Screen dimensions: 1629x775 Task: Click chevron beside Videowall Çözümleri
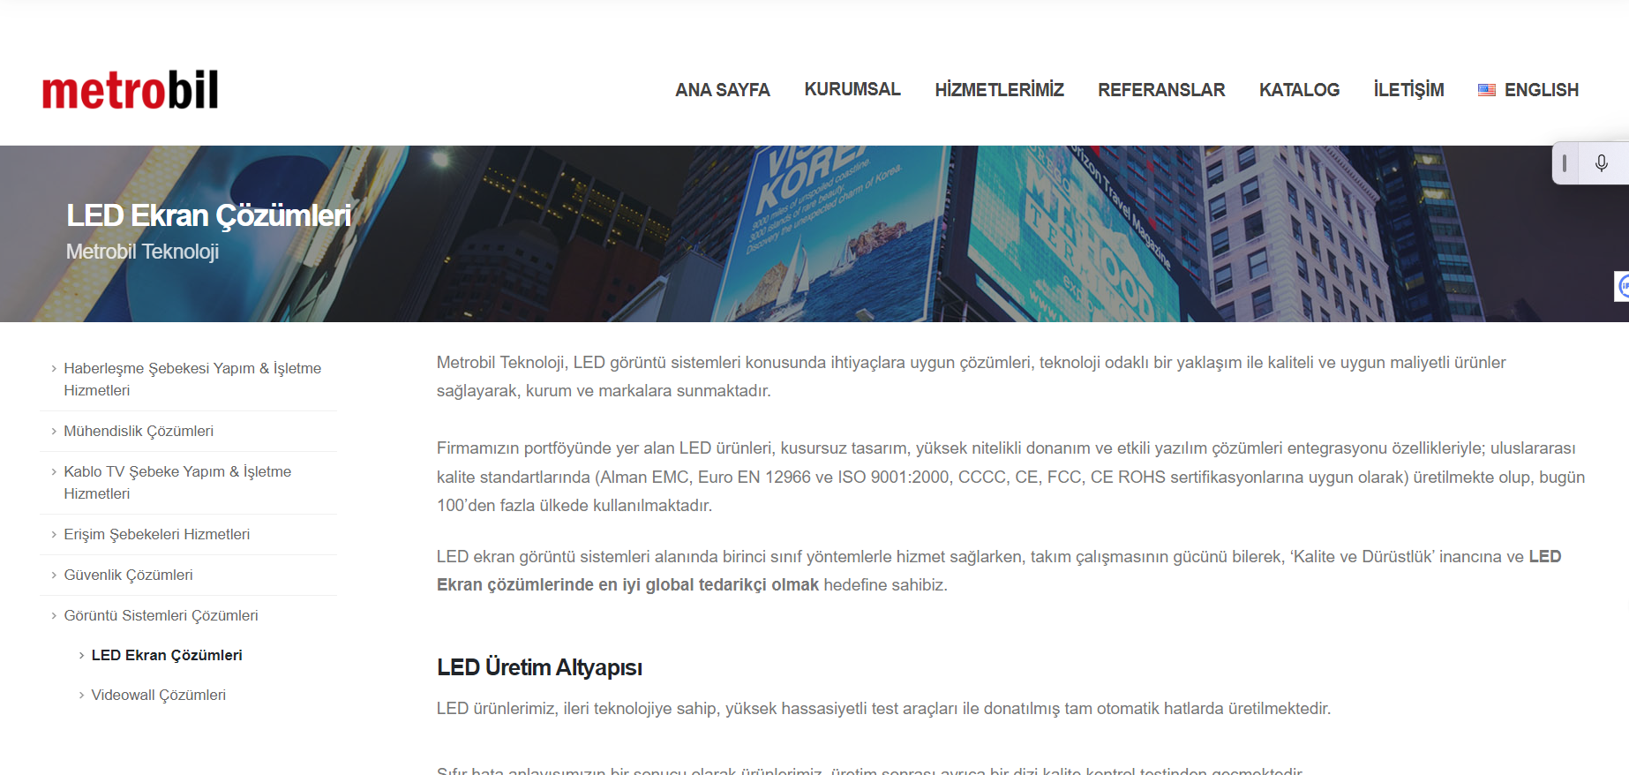coord(81,696)
